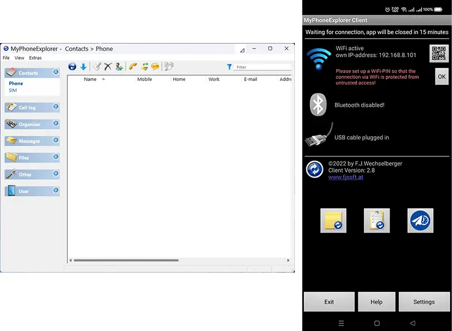Tap the Help button in the phone client
The width and height of the screenshot is (452, 331).
(x=376, y=302)
